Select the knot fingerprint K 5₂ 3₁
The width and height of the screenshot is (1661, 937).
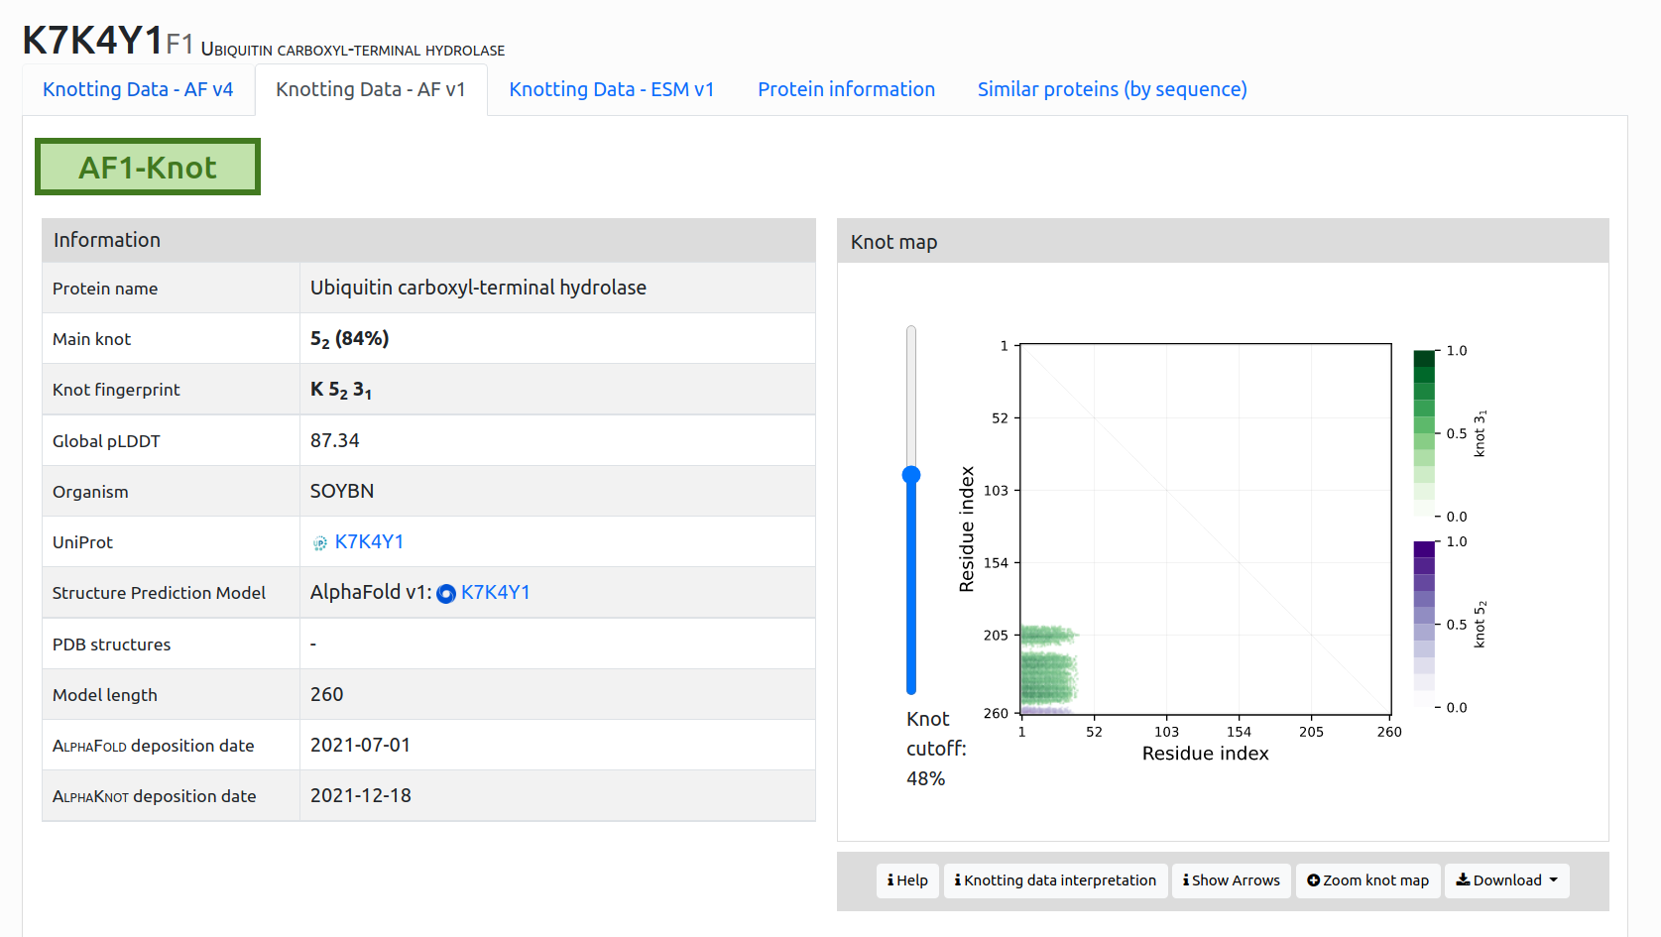[341, 390]
